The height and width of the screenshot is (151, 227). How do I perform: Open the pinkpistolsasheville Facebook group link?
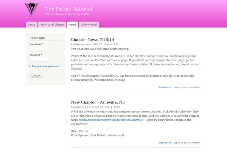pyautogui.click(x=107, y=120)
